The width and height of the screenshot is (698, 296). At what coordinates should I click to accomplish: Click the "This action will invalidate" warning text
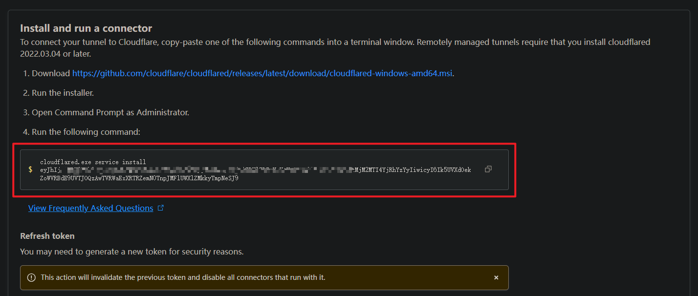point(183,277)
